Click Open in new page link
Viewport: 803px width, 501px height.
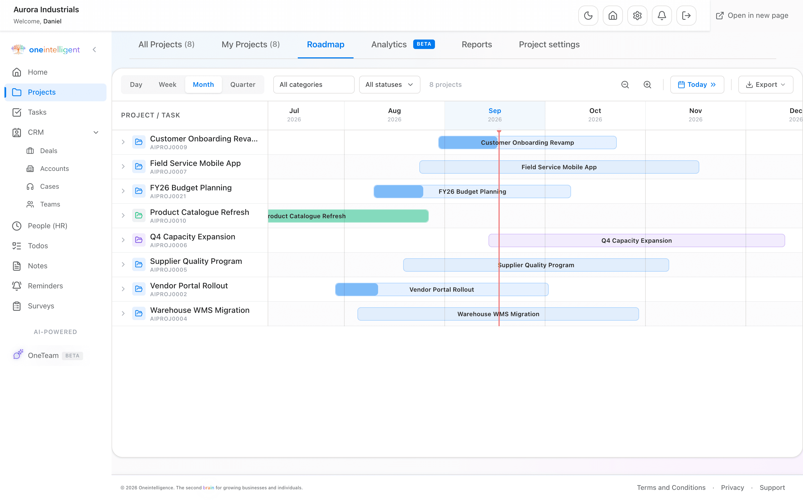tap(752, 16)
